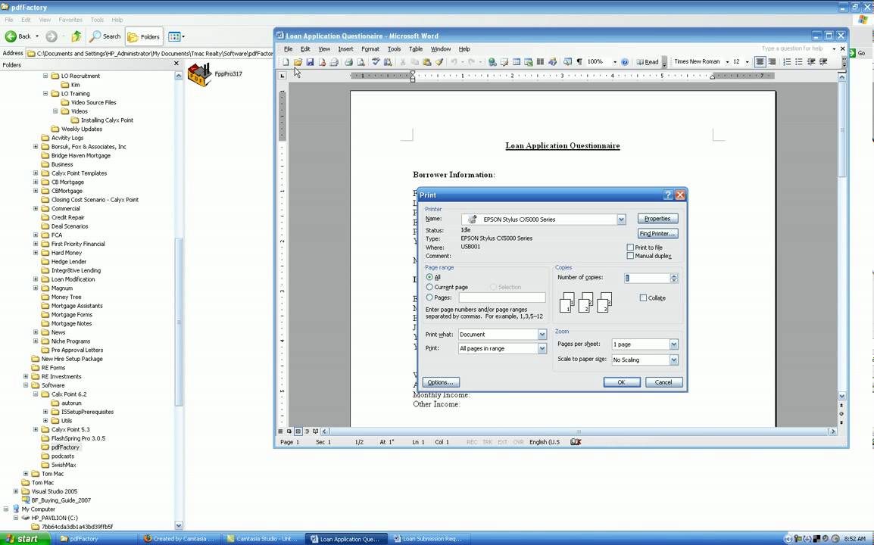Select the Current page radio button
The width and height of the screenshot is (874, 545).
pos(429,287)
